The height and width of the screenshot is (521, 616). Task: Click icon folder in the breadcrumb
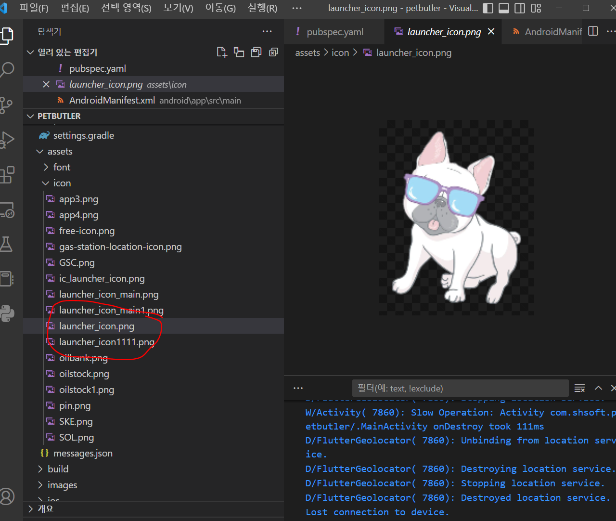(x=340, y=52)
